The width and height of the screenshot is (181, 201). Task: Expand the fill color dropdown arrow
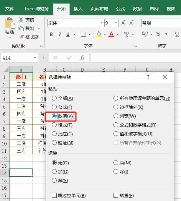[105, 34]
